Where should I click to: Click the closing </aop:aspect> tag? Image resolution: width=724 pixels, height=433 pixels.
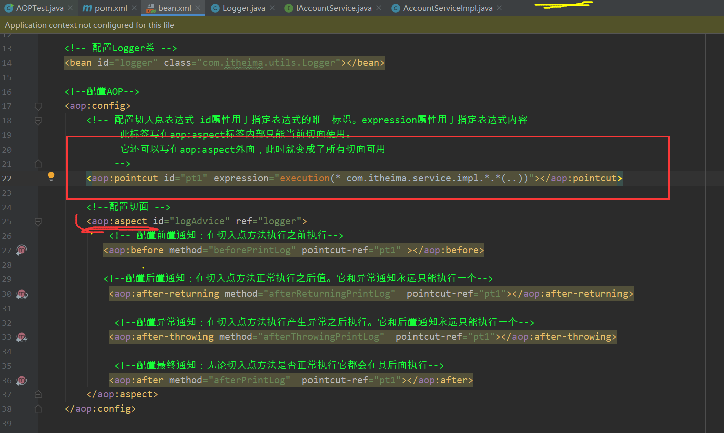click(123, 394)
